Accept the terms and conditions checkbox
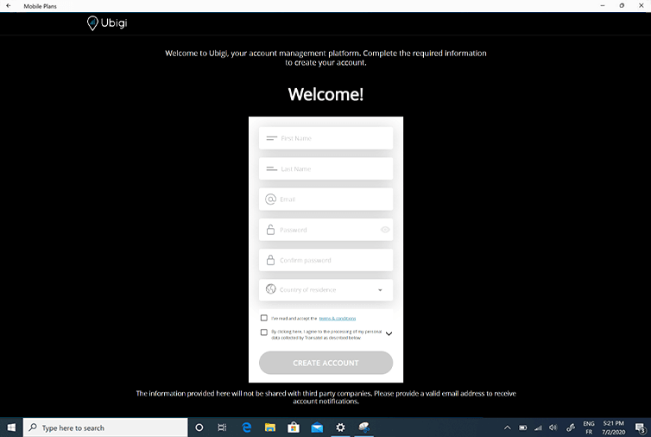Image resolution: width=651 pixels, height=437 pixels. tap(263, 318)
